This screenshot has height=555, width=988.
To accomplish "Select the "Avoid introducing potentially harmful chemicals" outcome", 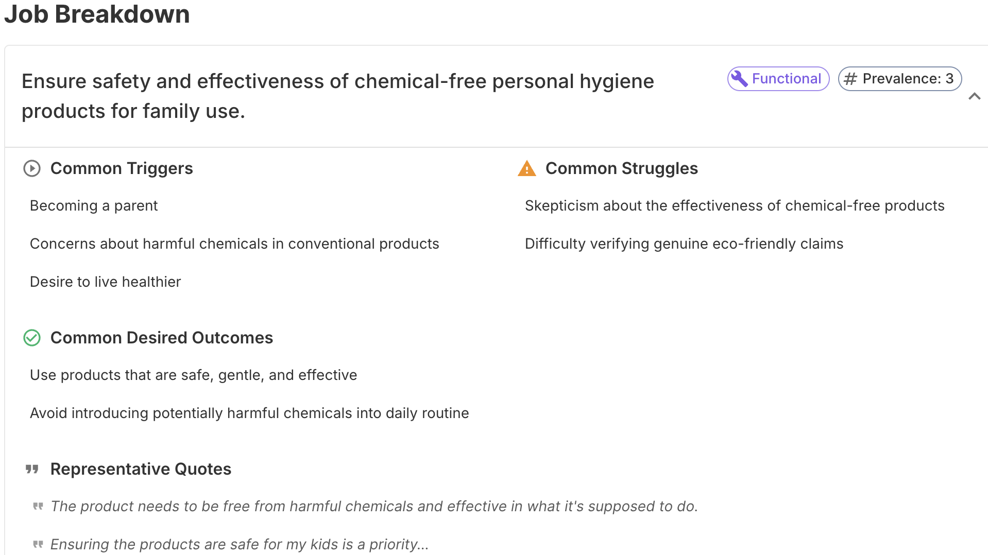I will (249, 413).
